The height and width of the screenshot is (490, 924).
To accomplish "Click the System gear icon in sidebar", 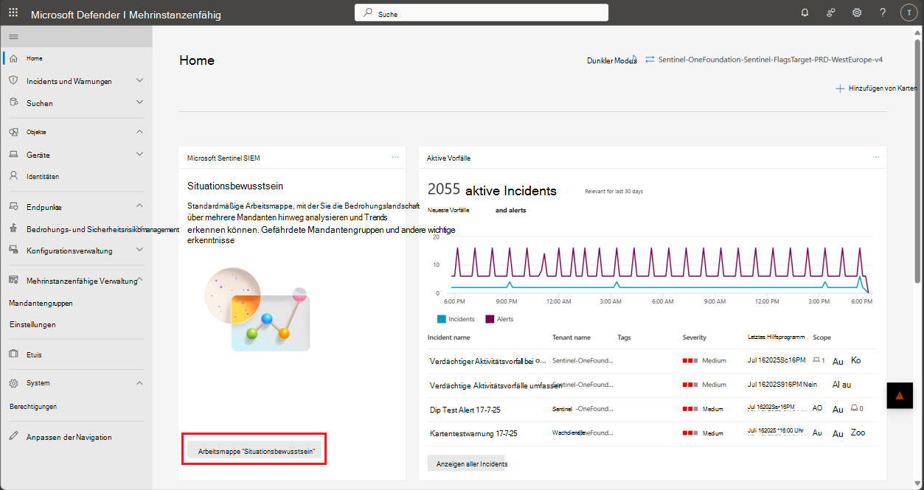I will tap(13, 383).
